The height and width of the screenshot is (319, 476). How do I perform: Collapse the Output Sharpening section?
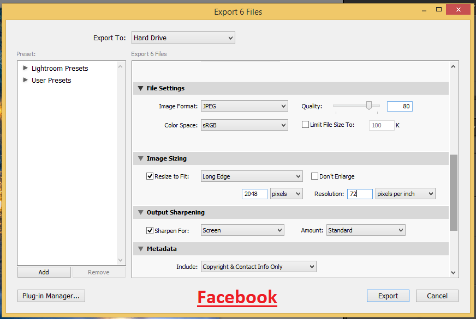140,212
